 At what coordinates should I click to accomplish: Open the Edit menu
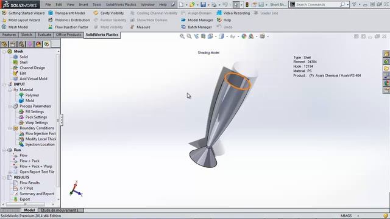coord(58,4)
